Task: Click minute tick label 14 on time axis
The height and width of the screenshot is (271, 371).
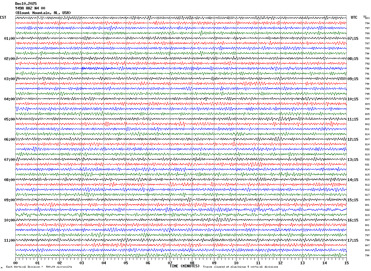Action: 324,263
